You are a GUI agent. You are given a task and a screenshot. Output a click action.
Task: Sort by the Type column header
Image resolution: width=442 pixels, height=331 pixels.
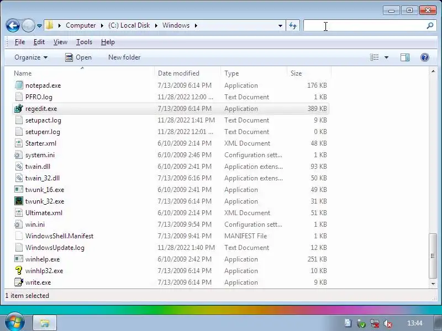pos(254,73)
